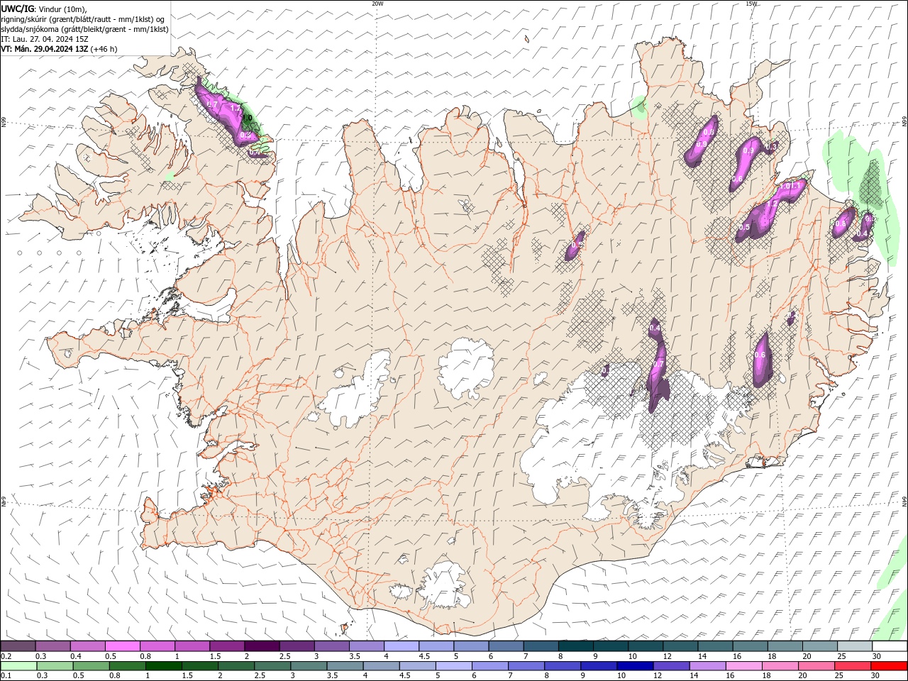The image size is (908, 681).
Task: Pick the rose pink 20 swatch, lower legend
Action: (x=815, y=666)
